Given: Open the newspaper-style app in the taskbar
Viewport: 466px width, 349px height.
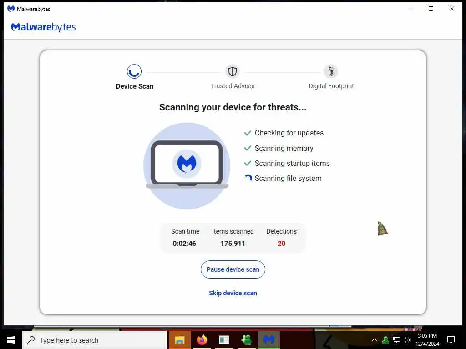Looking at the screenshot, I should (224, 340).
